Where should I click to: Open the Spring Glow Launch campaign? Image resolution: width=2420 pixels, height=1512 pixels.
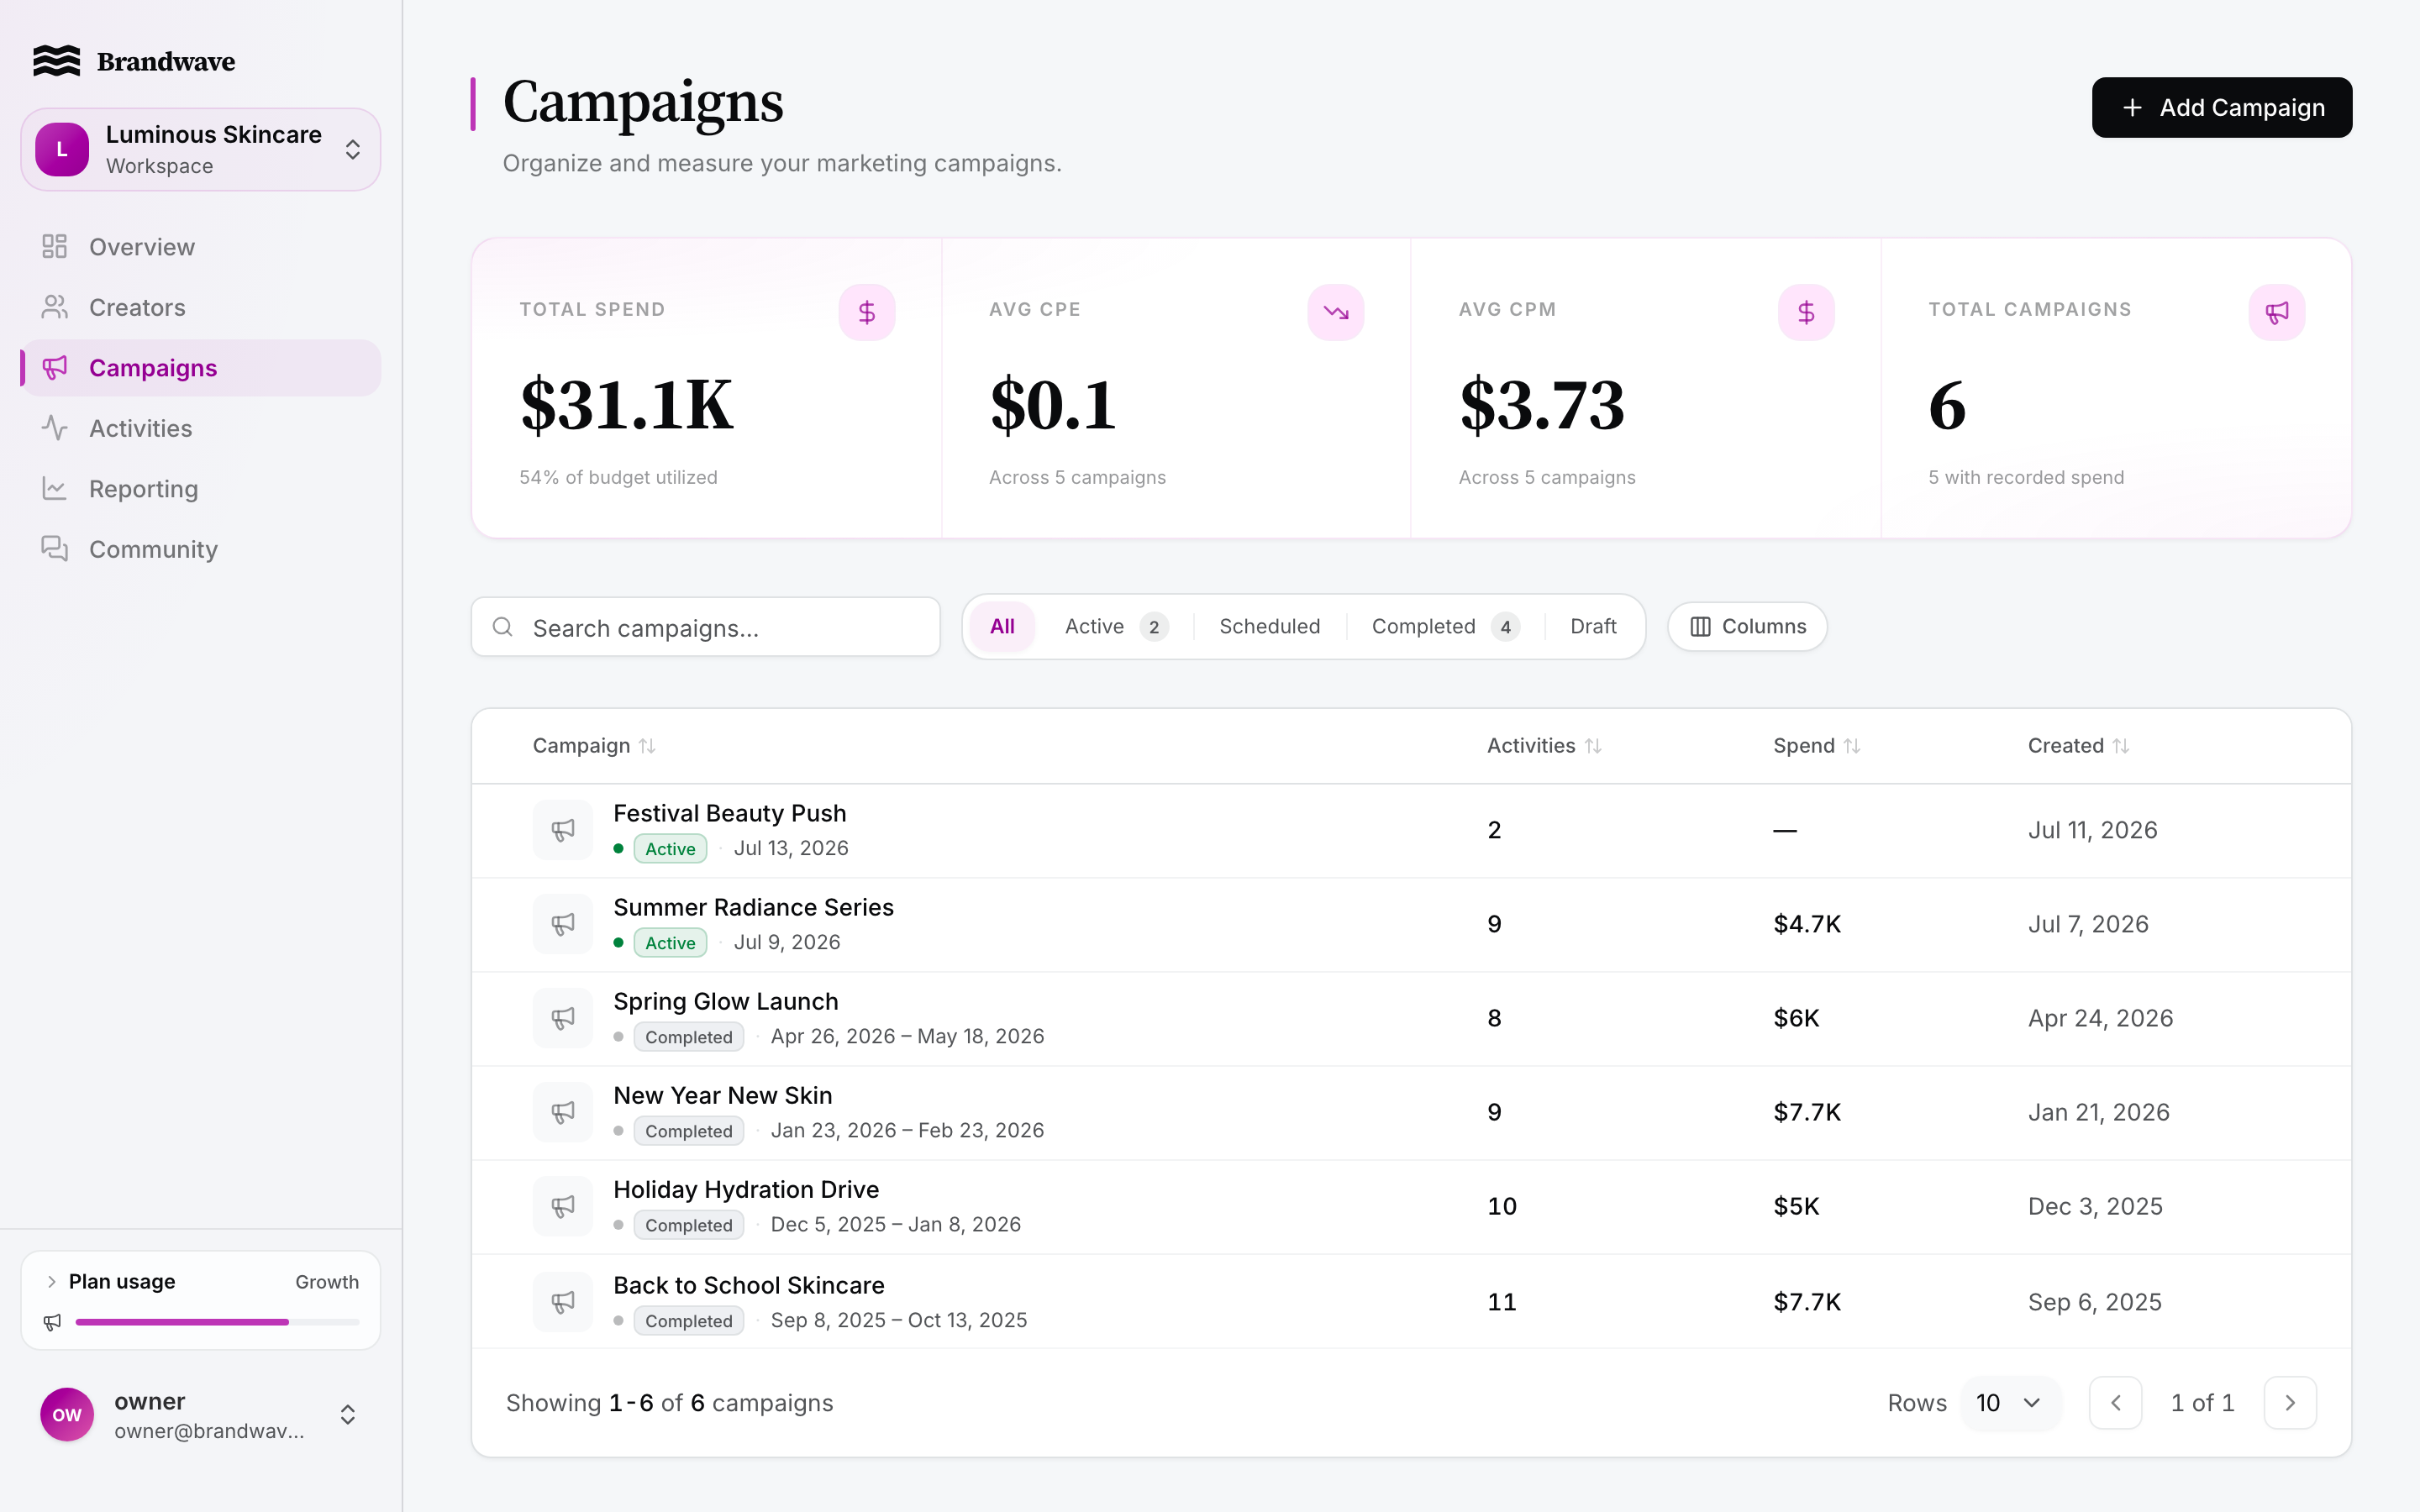(725, 1001)
